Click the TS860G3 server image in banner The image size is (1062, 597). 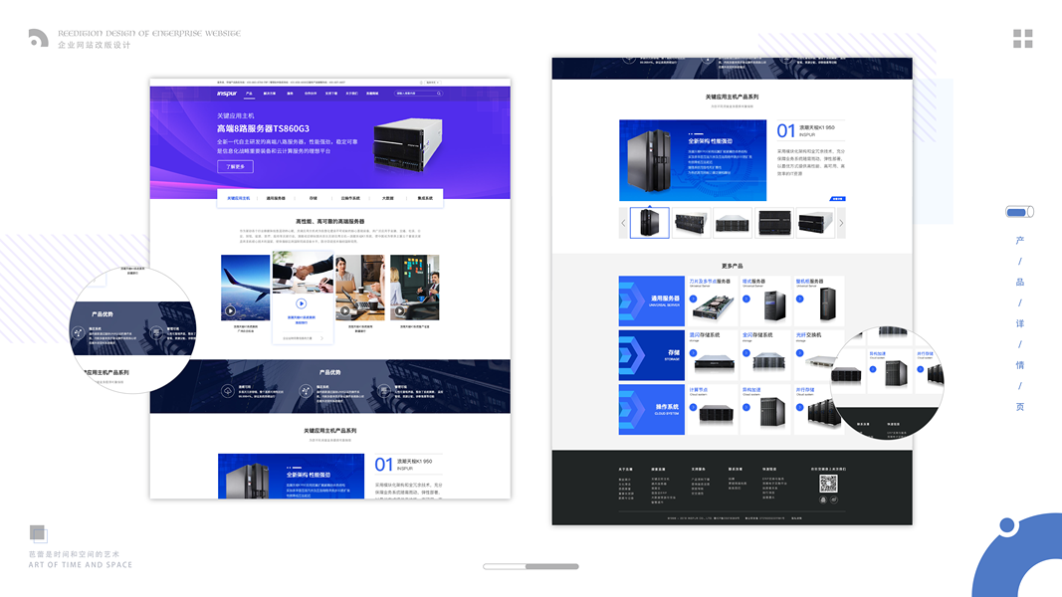[x=408, y=144]
